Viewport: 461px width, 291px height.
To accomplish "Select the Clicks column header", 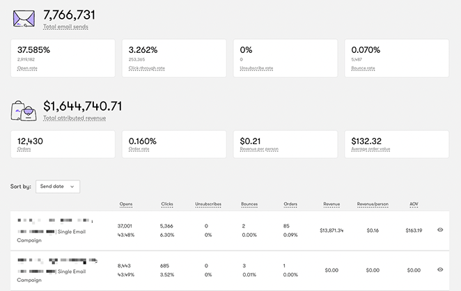I will tap(166, 204).
